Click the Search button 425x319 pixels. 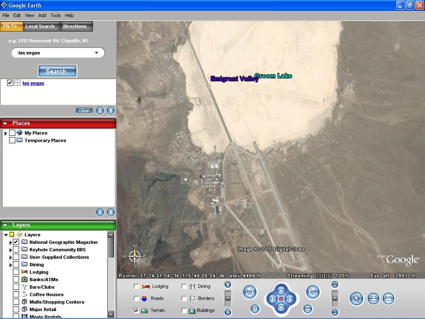[57, 71]
